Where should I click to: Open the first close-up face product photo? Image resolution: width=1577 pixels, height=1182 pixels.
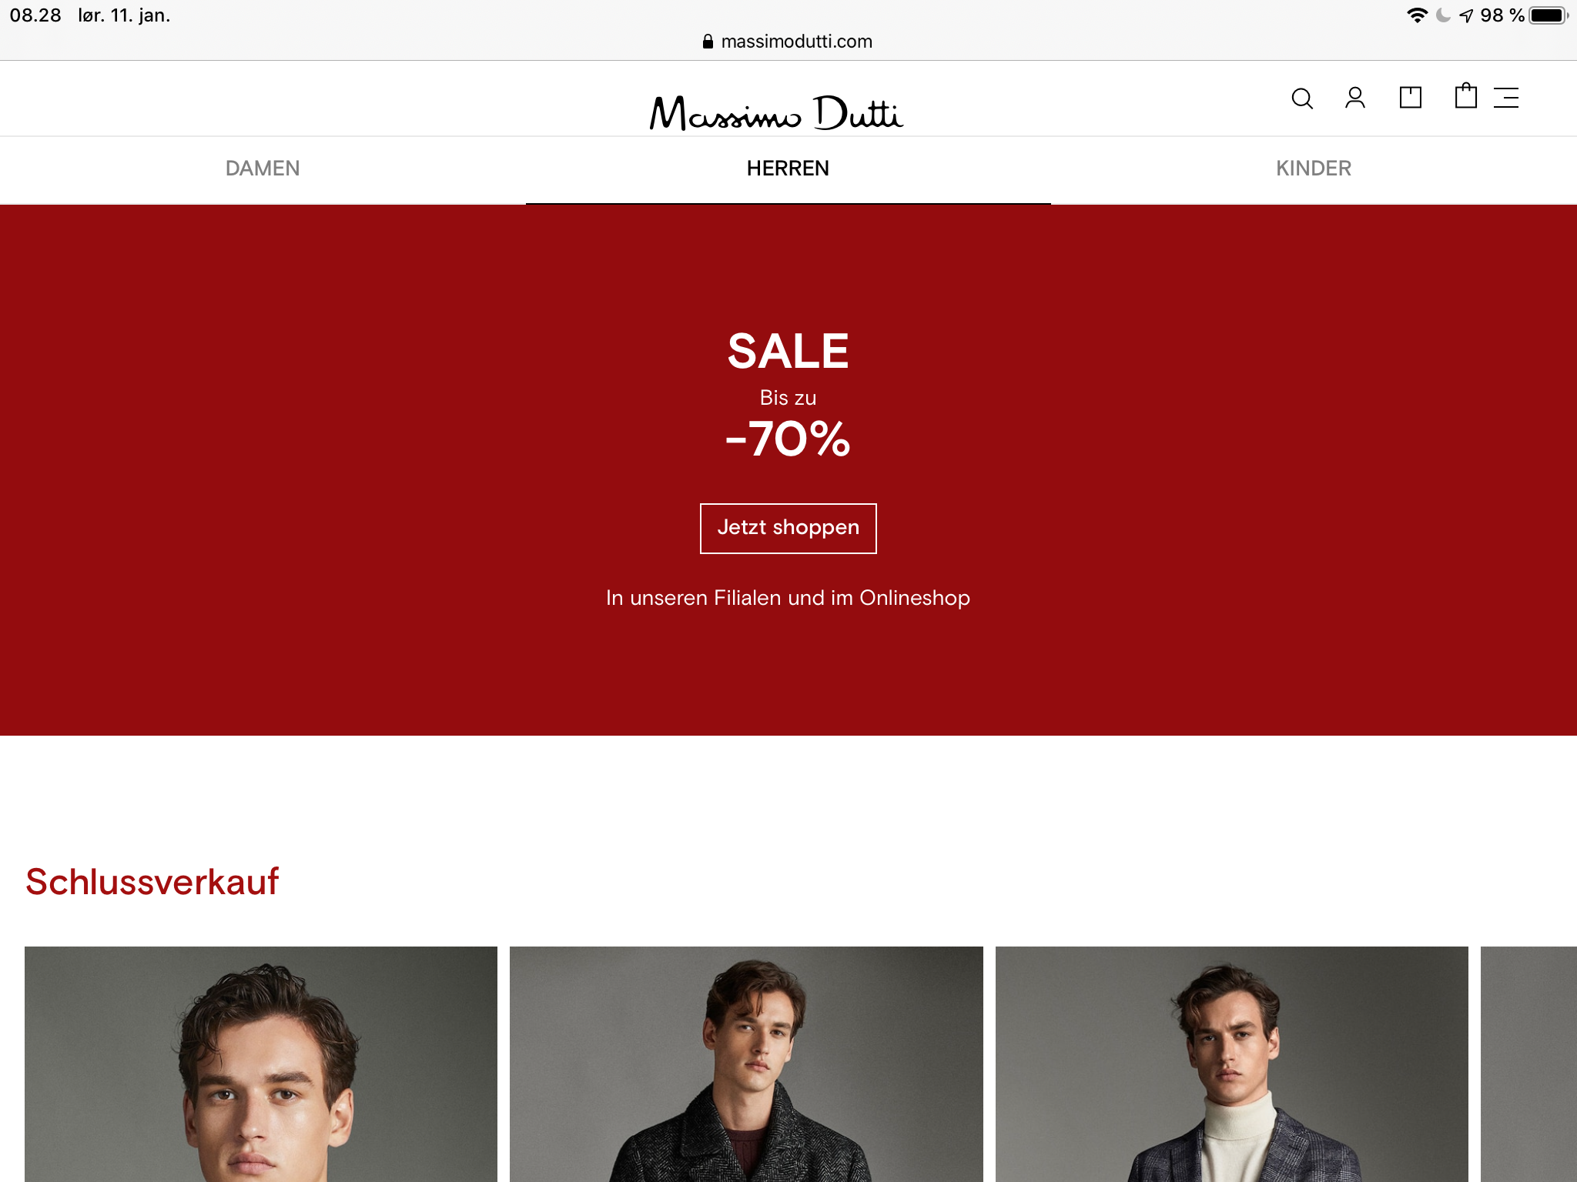(x=261, y=1064)
